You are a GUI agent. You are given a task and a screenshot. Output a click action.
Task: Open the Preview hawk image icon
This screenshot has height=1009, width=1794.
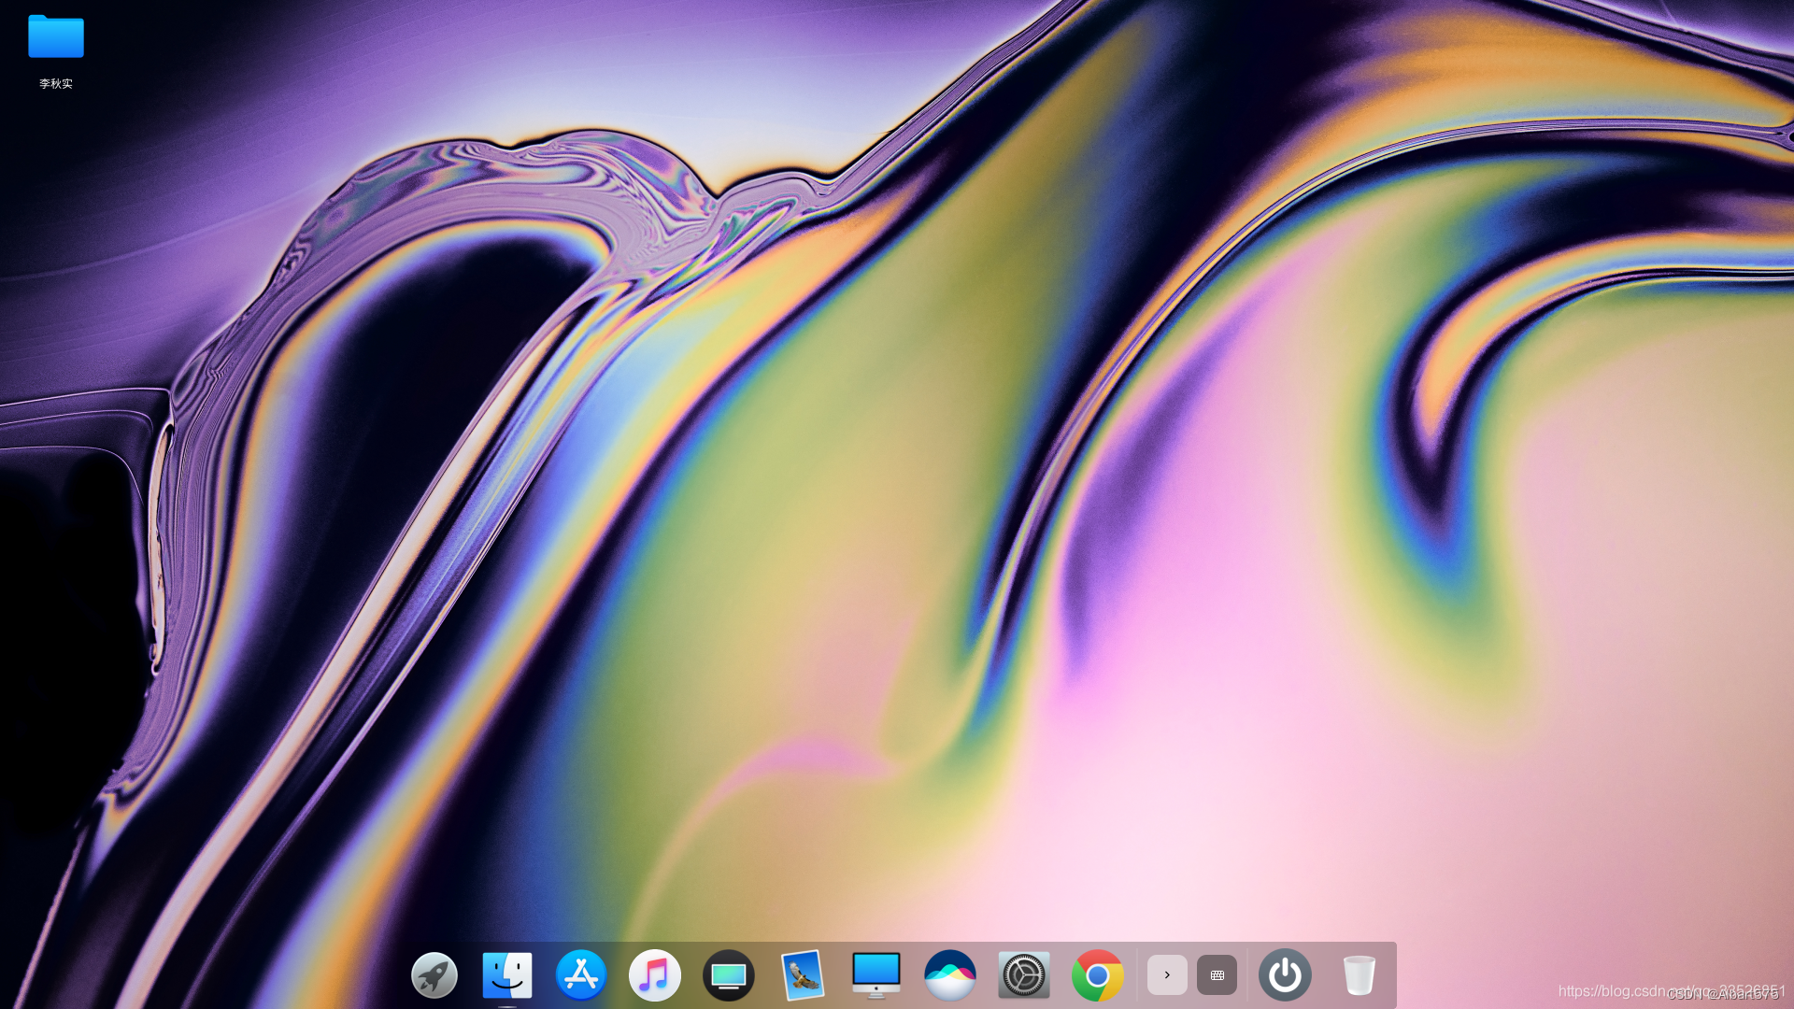click(803, 975)
